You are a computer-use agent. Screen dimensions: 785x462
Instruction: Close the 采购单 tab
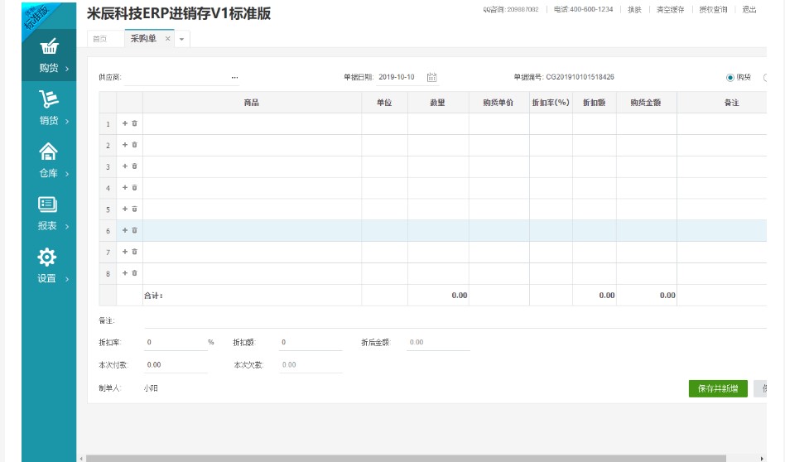167,39
